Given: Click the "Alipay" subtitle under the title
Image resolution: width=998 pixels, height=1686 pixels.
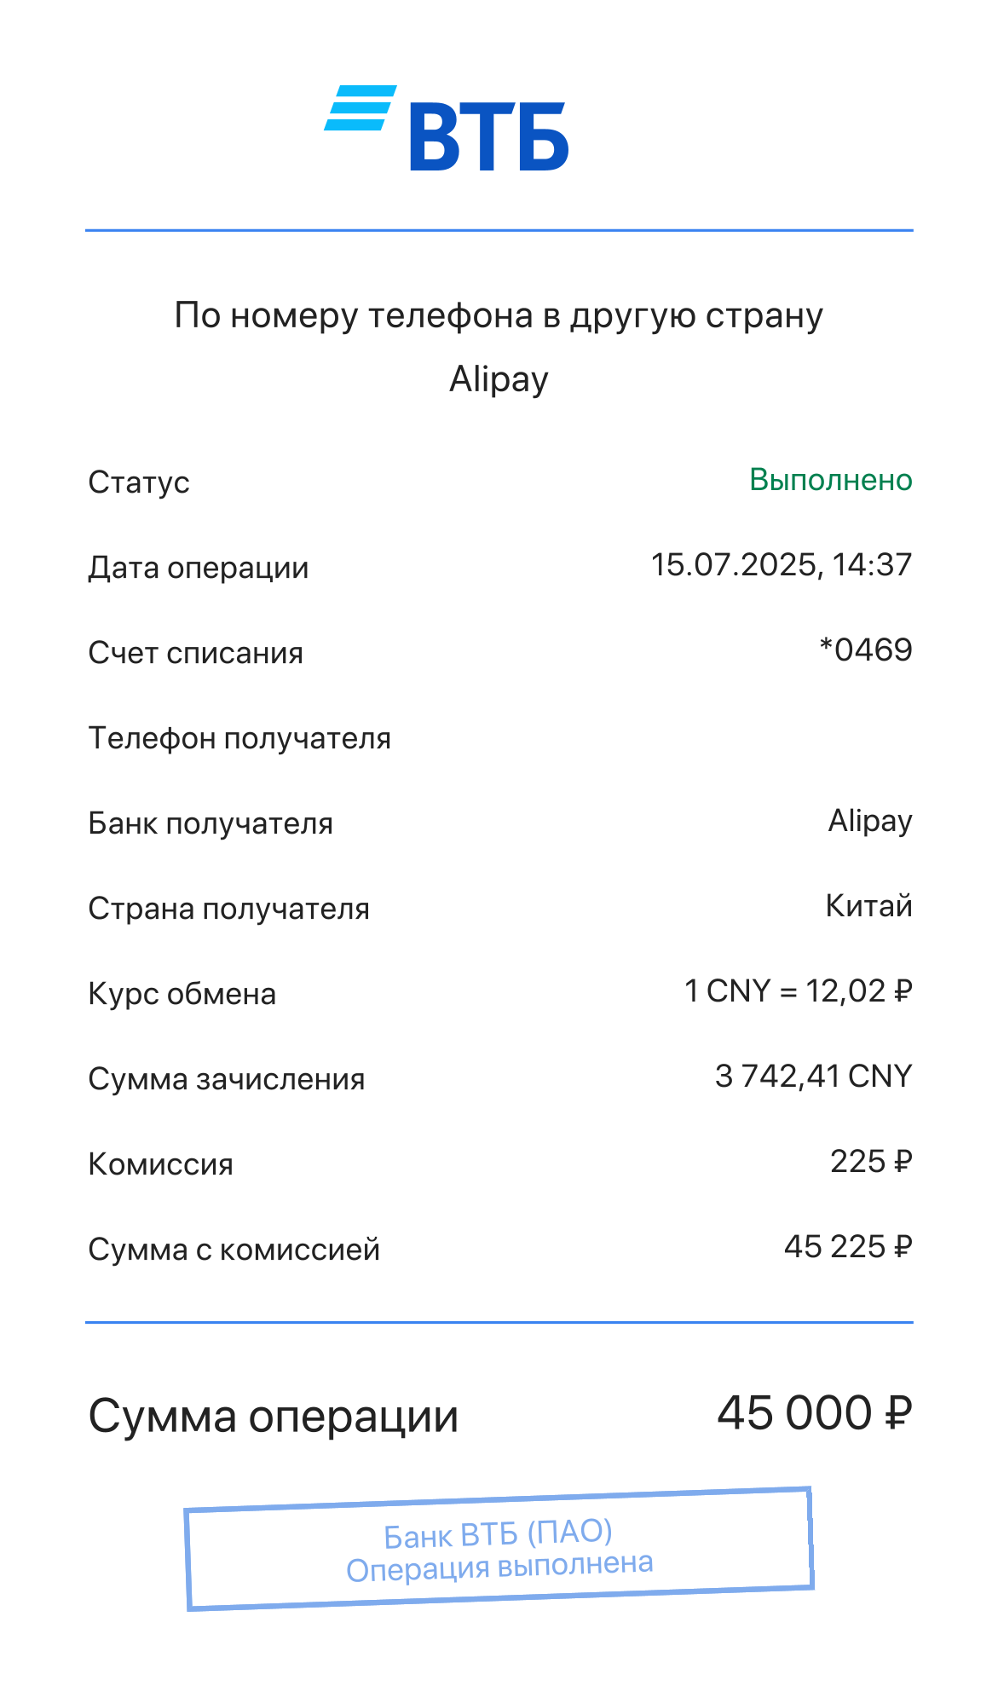Looking at the screenshot, I should 499,378.
